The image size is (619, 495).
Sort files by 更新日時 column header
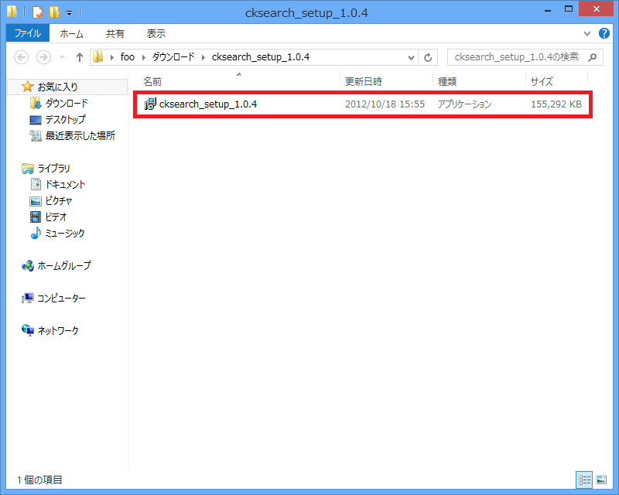point(364,81)
